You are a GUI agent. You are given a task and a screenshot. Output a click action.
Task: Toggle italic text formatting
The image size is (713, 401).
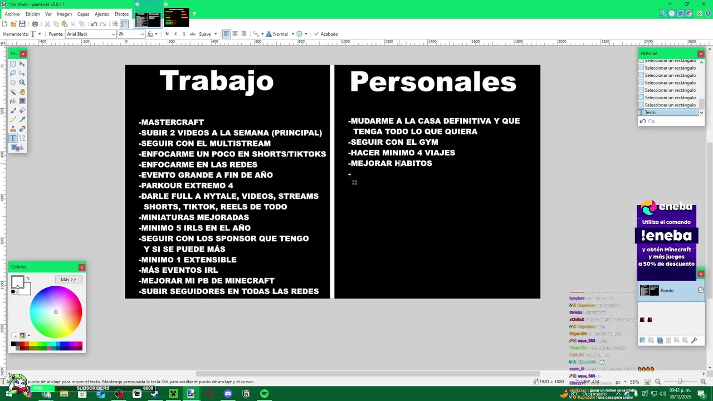point(175,34)
